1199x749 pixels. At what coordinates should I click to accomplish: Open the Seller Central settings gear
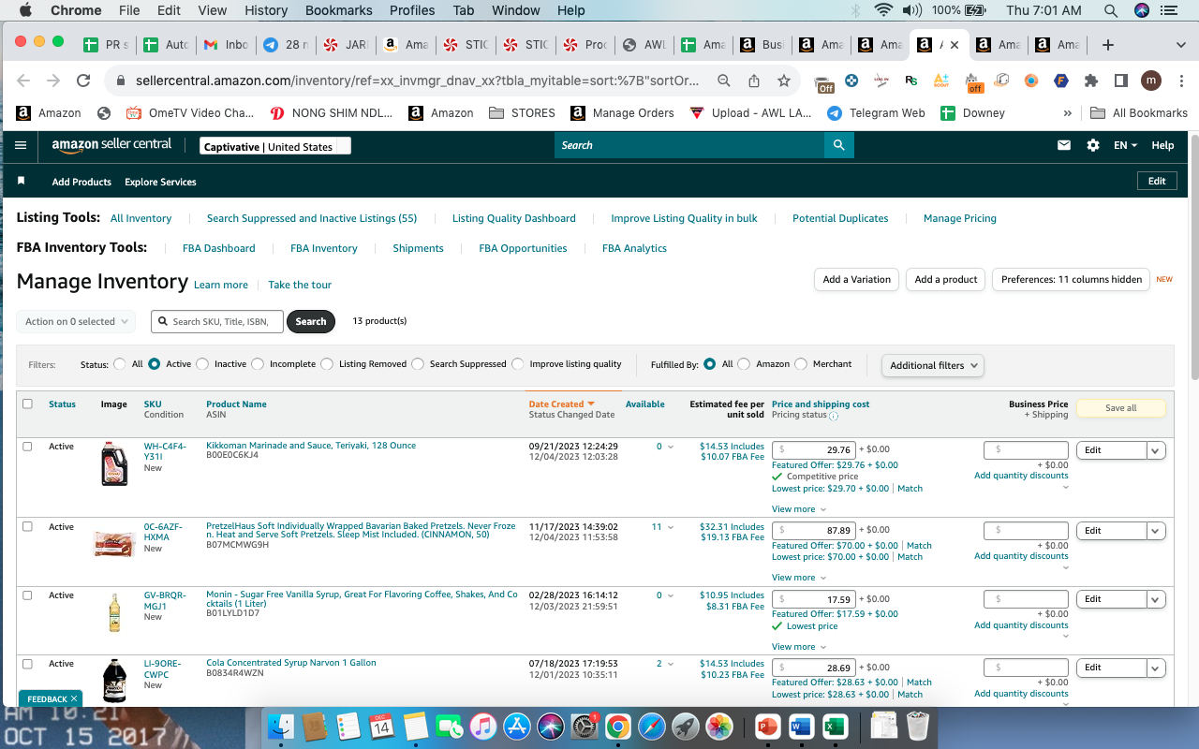[1092, 145]
